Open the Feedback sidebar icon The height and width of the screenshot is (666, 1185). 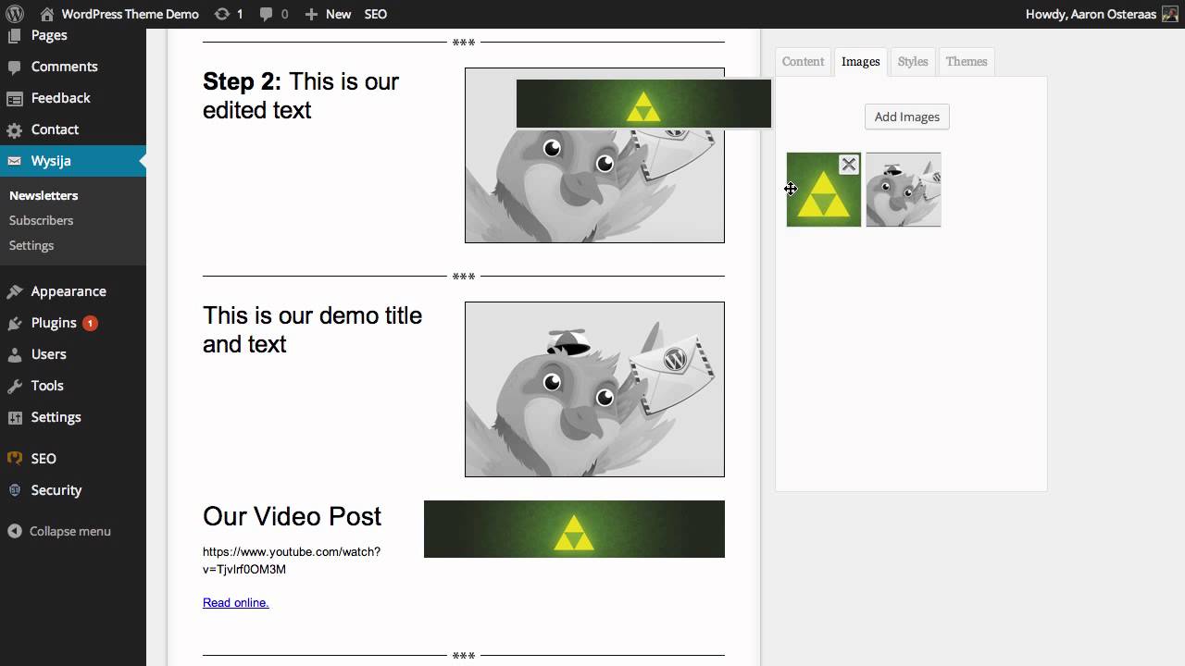(x=14, y=97)
